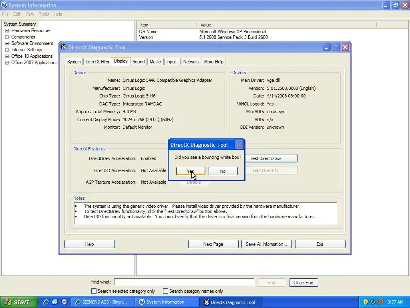Switch to System Information taskbar item
The height and width of the screenshot is (308, 410).
tap(167, 302)
